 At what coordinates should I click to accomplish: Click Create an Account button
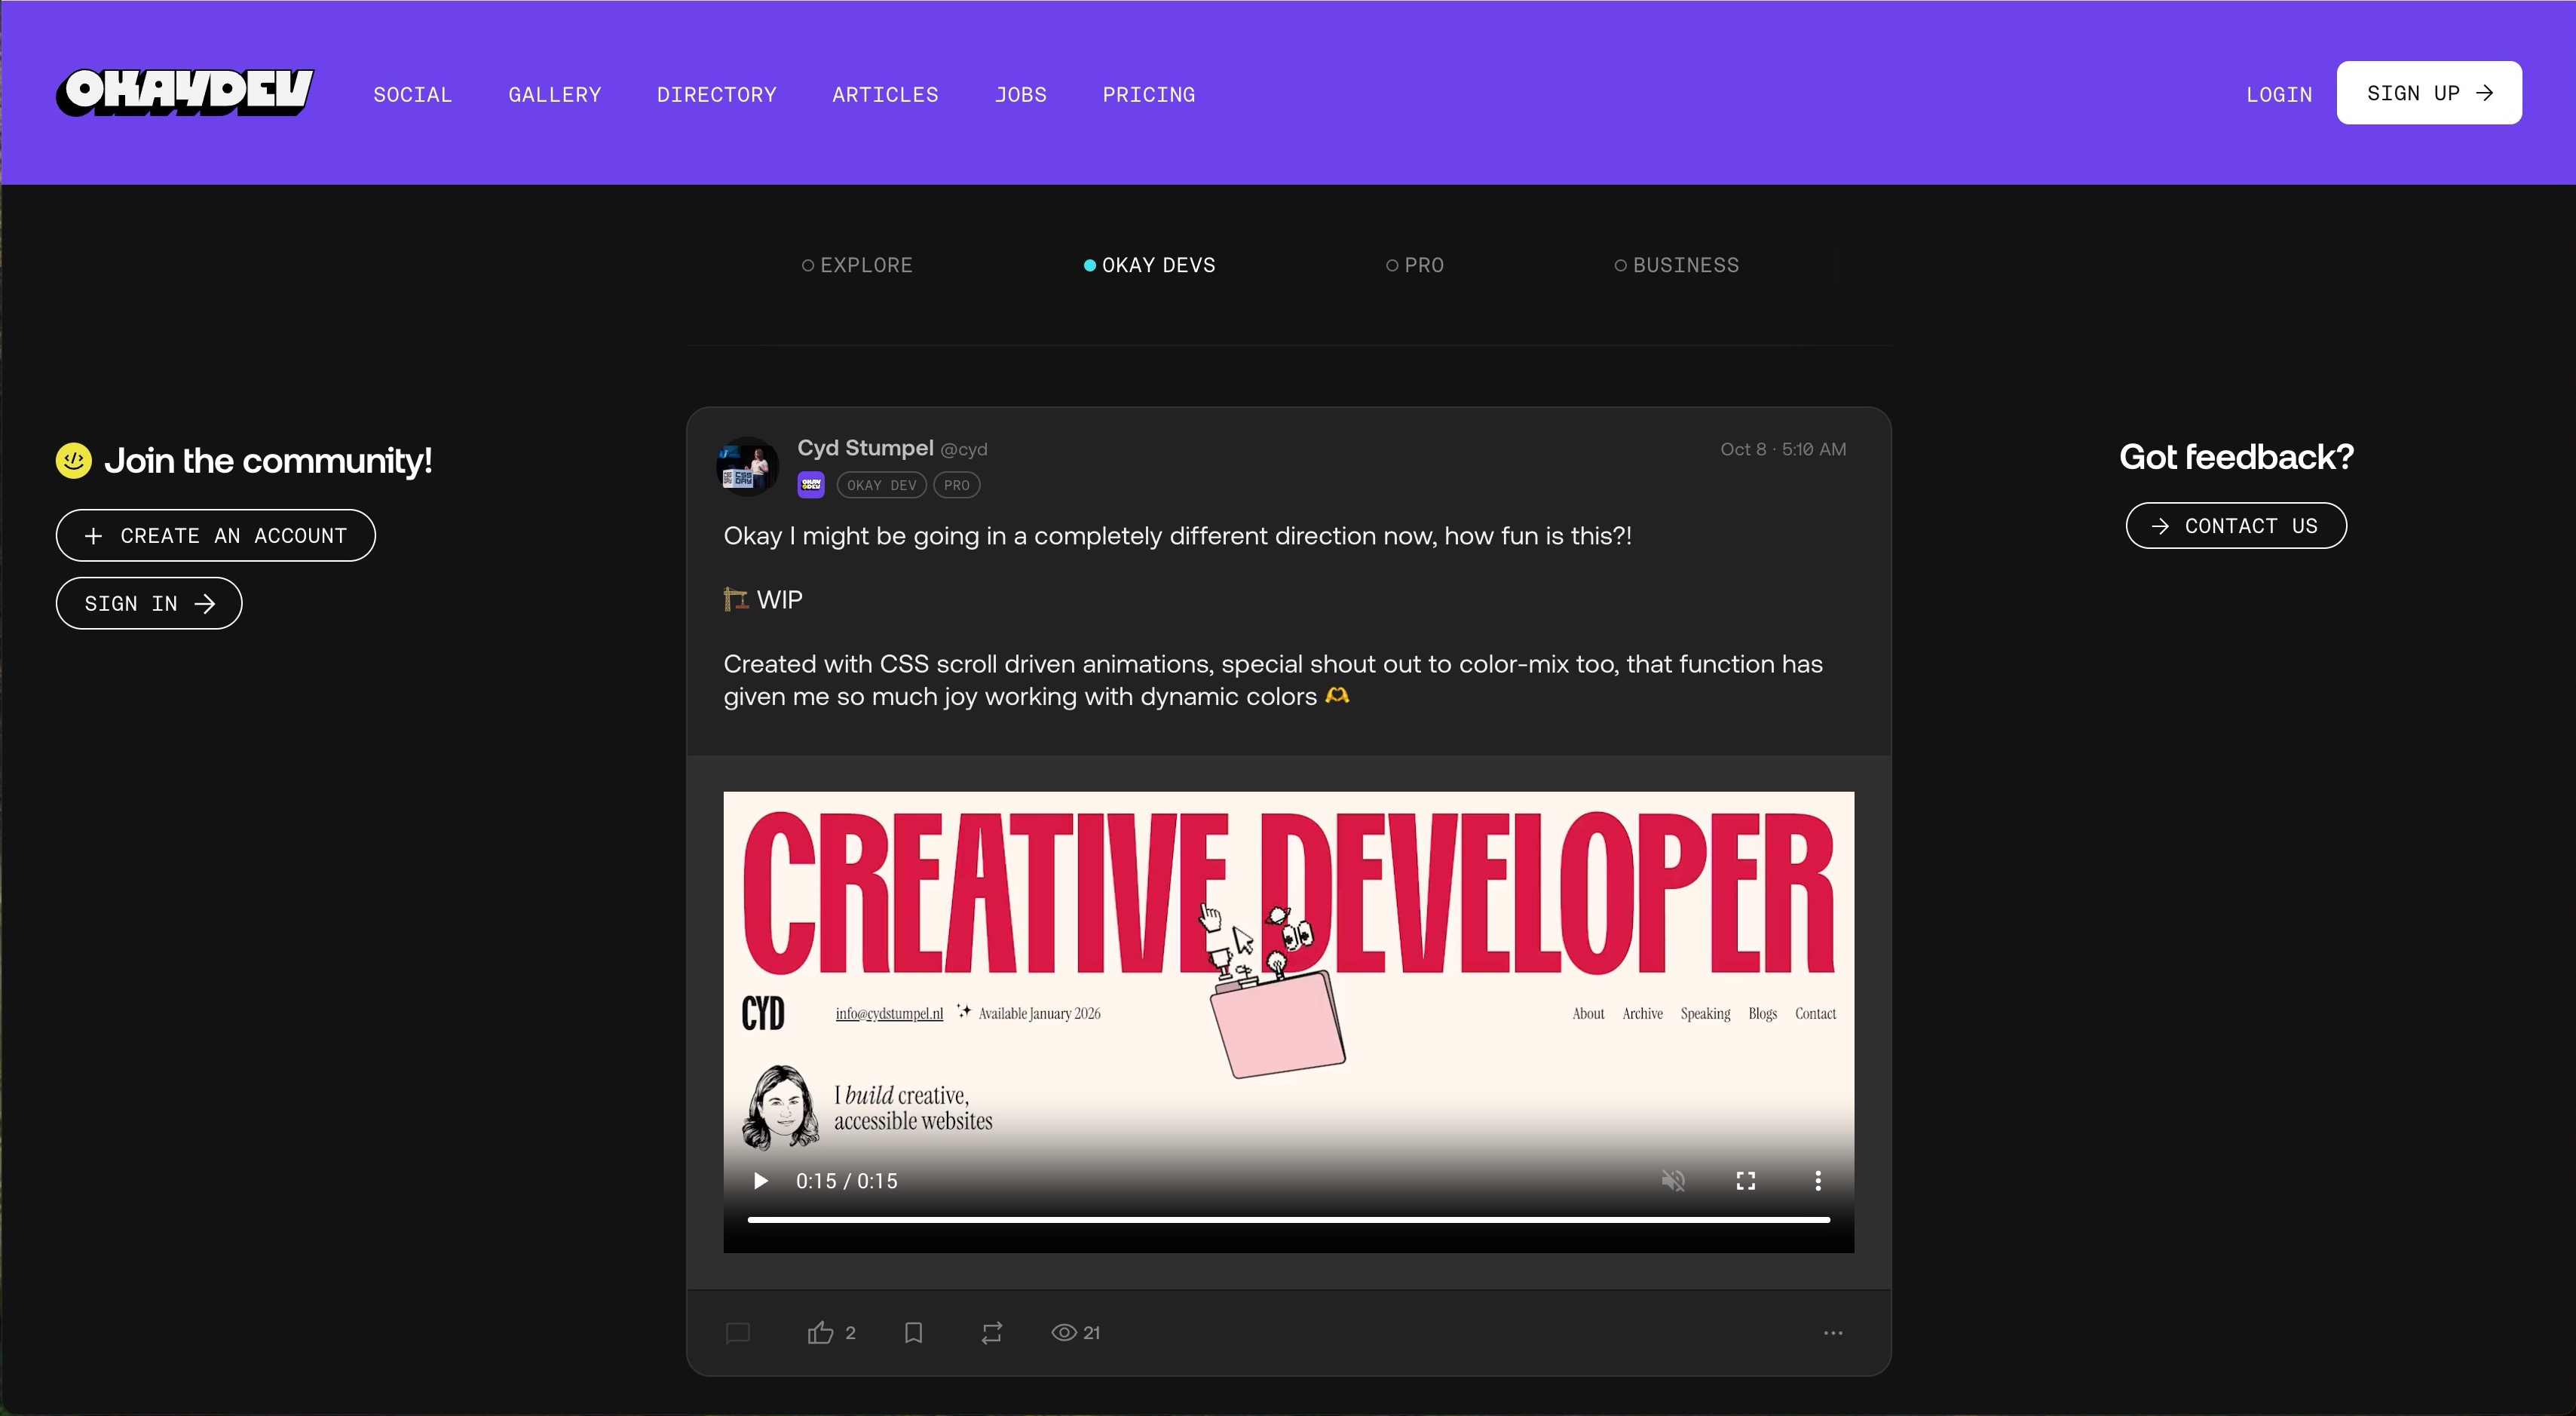click(216, 535)
